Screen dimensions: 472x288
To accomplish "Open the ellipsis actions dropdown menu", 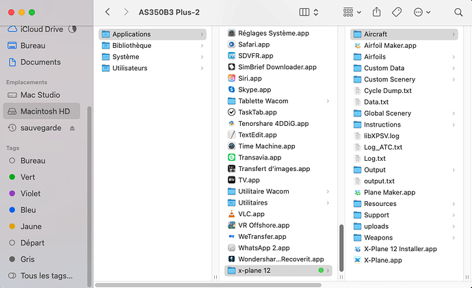I will click(422, 12).
